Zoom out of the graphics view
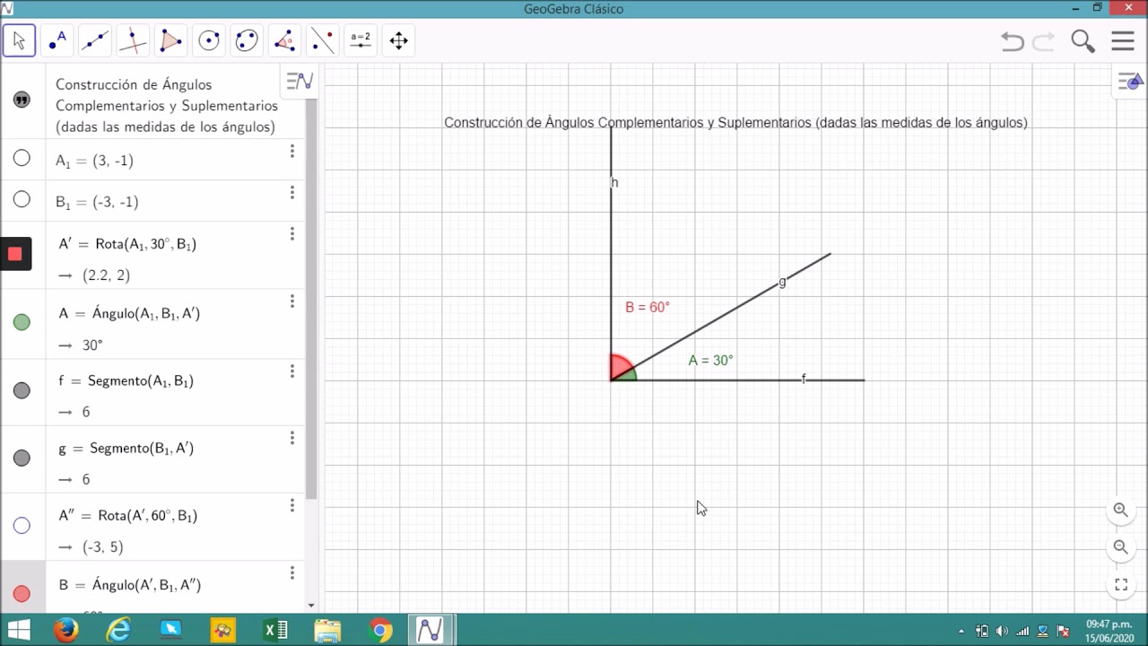 tap(1120, 546)
